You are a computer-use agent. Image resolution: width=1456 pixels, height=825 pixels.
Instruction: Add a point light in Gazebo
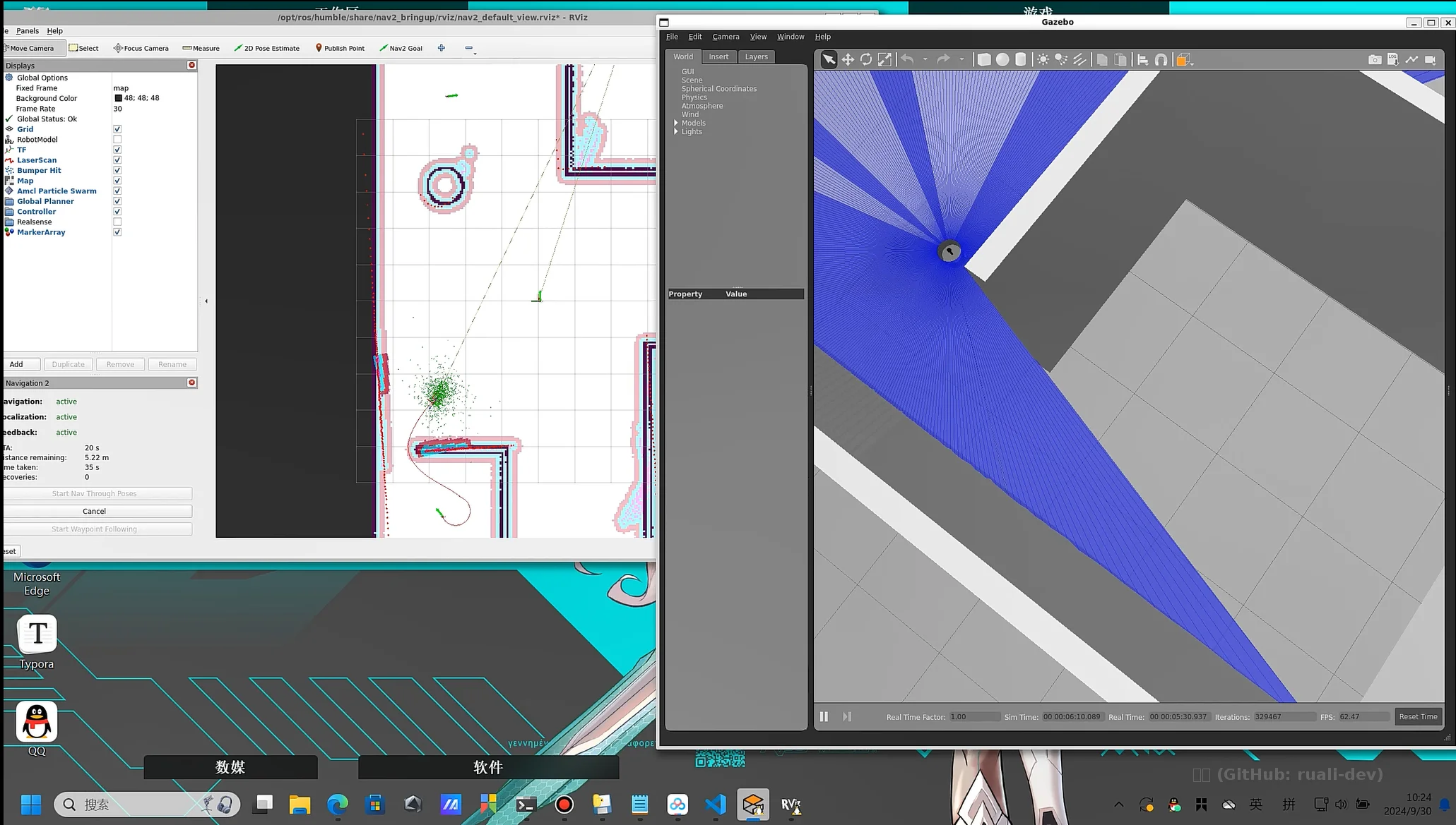click(1043, 60)
